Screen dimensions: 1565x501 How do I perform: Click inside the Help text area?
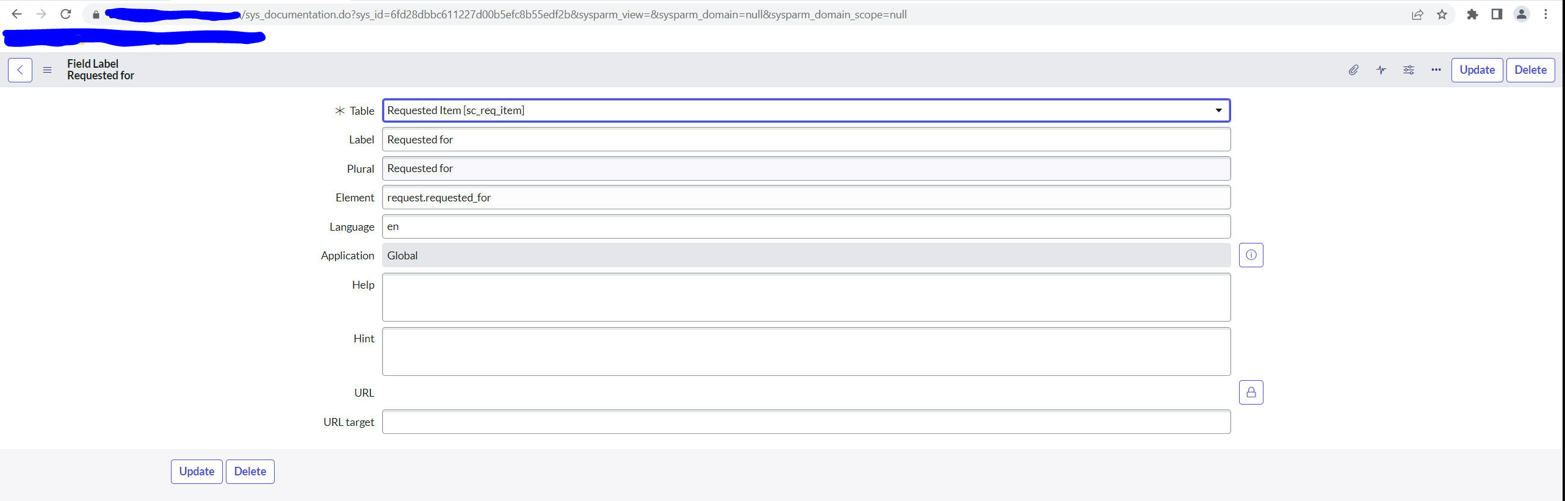click(806, 297)
